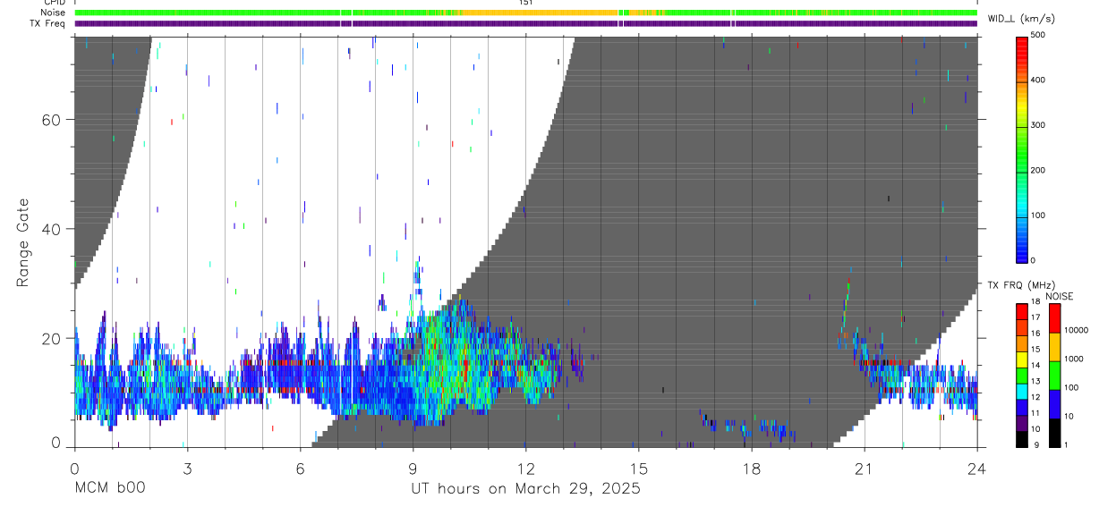The width and height of the screenshot is (1099, 507).
Task: Click the '500' width colorbar label
Action: tap(1039, 35)
